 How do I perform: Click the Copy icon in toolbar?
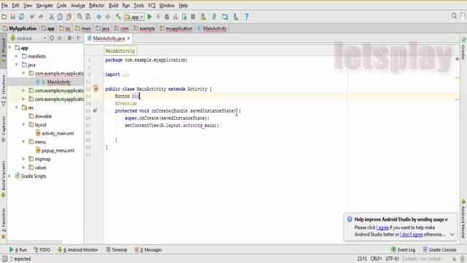point(60,17)
